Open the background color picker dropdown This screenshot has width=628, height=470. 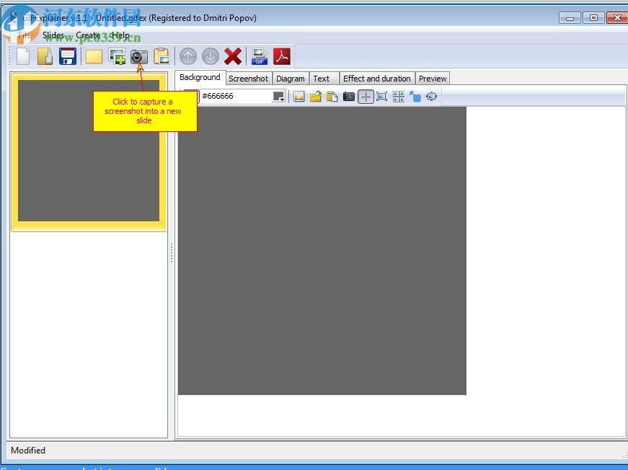pyautogui.click(x=279, y=97)
